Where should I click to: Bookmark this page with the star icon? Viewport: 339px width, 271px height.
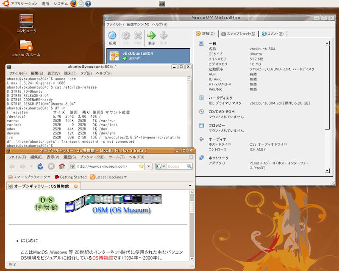pos(141,166)
